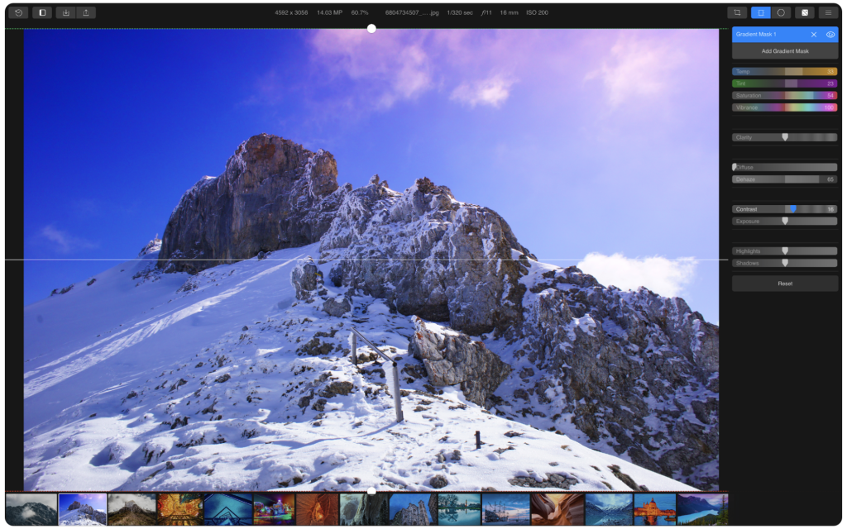847x529 pixels.
Task: Adjust the Tint slider
Action: coord(785,83)
